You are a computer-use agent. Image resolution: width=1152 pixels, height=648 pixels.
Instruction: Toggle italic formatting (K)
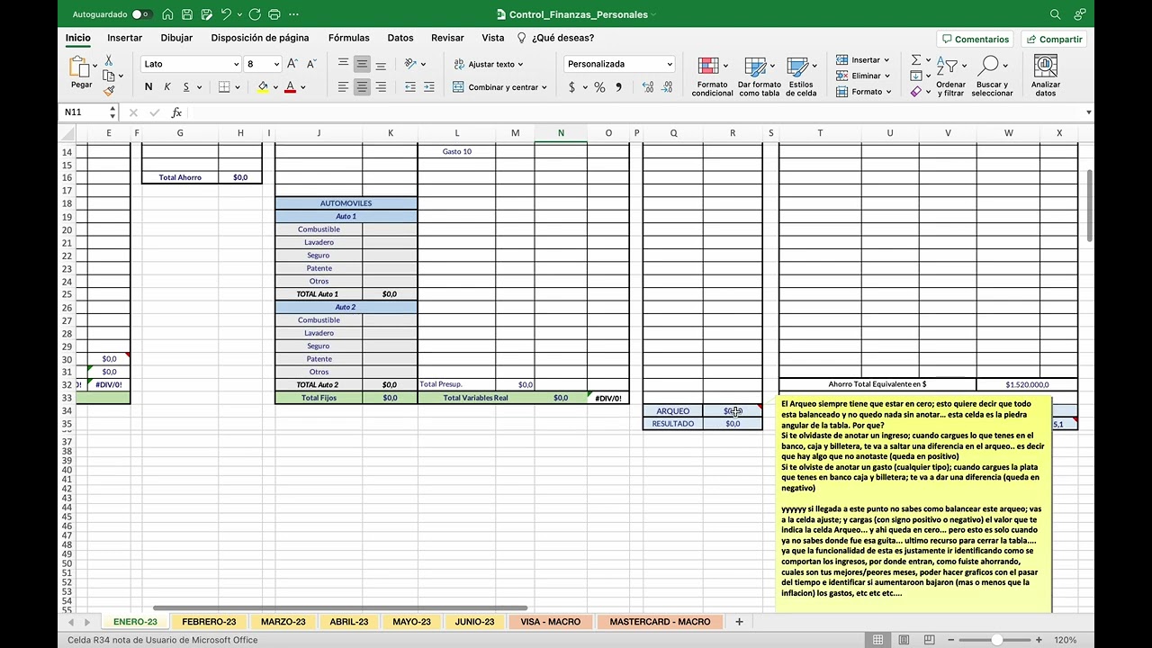[167, 87]
